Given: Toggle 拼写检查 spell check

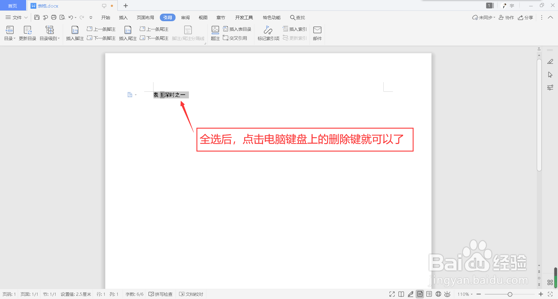Looking at the screenshot, I should click(160, 294).
